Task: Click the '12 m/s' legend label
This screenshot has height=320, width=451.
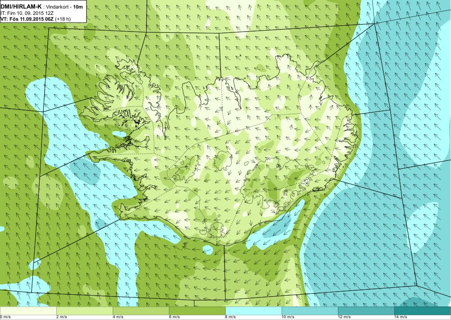Action: pyautogui.click(x=345, y=317)
